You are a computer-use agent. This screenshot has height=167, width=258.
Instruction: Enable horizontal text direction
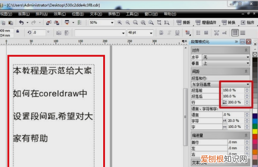[235, 33]
